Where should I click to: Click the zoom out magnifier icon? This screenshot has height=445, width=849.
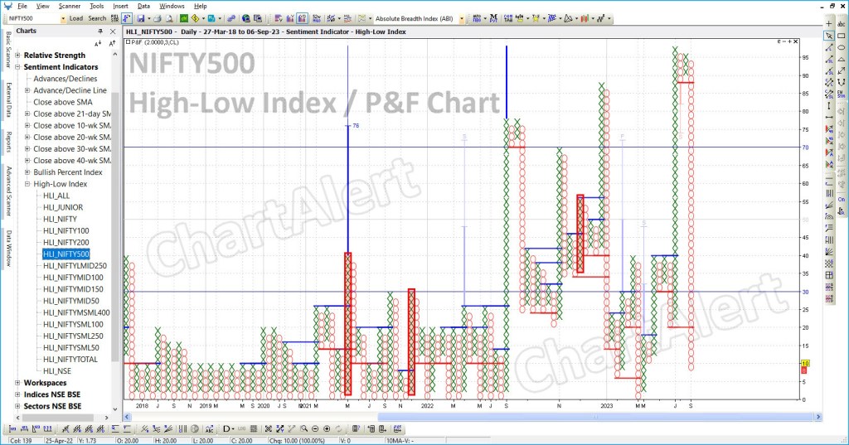point(315,428)
